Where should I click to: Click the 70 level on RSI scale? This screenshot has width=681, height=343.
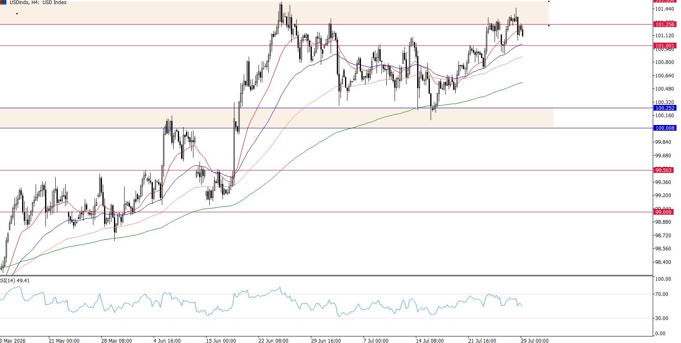662,294
